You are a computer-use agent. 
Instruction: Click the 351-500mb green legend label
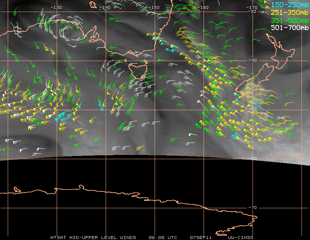click(290, 20)
